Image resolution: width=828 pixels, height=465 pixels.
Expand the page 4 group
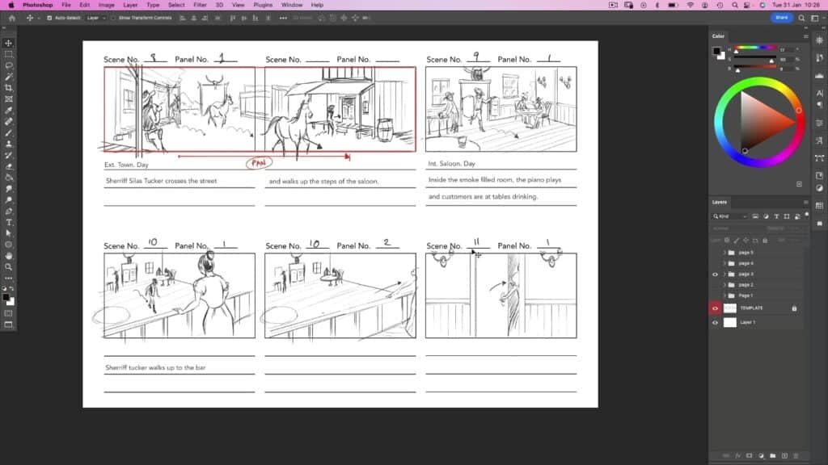click(724, 263)
